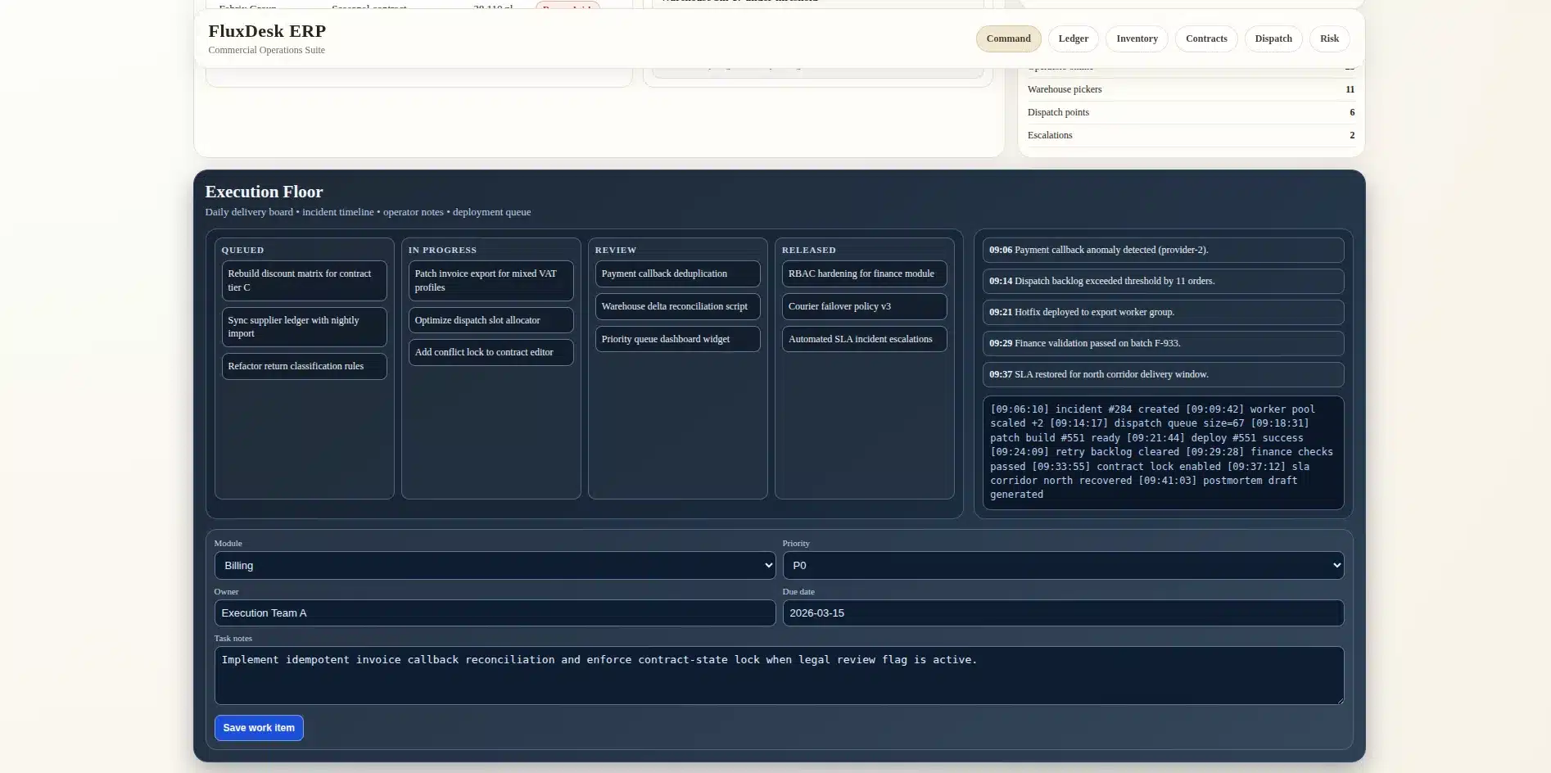This screenshot has width=1551, height=773.
Task: Save the work item
Action: (259, 728)
